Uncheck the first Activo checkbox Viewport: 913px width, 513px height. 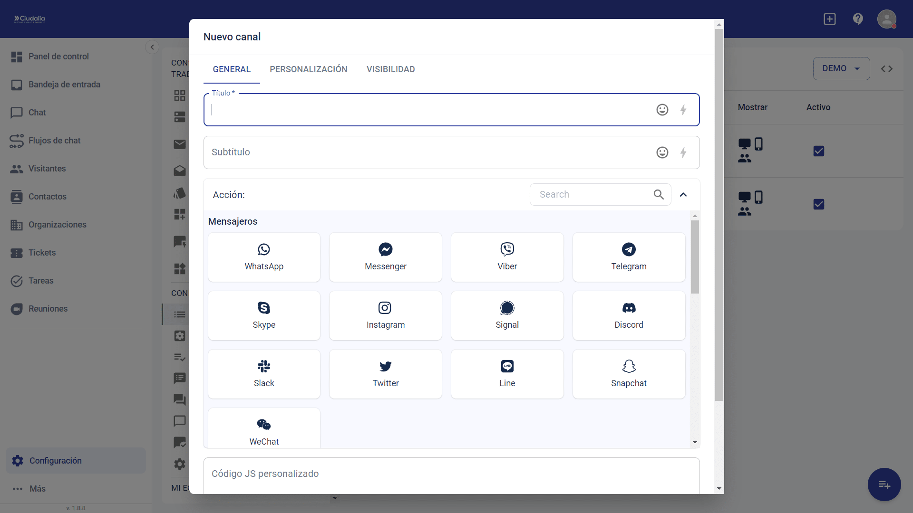tap(818, 151)
